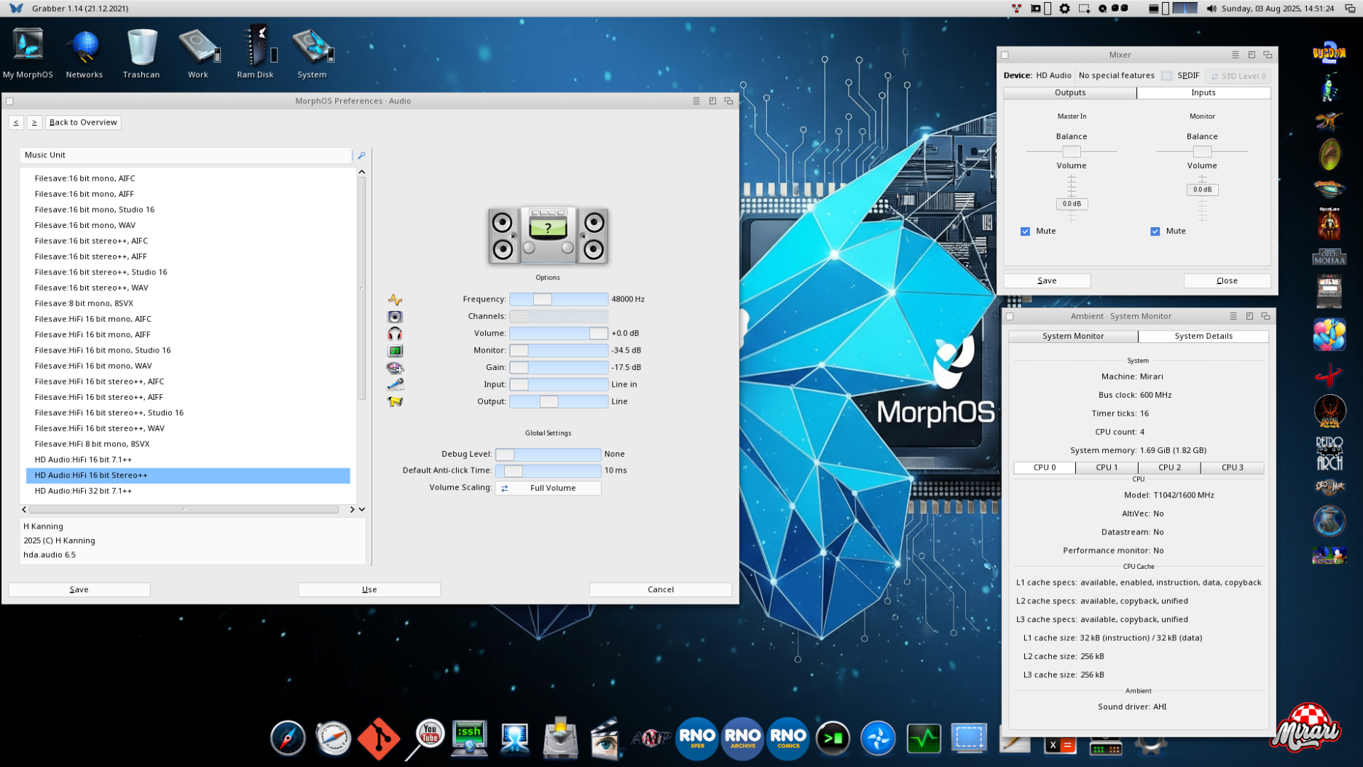Switch to the Outputs tab in Mixer

click(x=1069, y=93)
